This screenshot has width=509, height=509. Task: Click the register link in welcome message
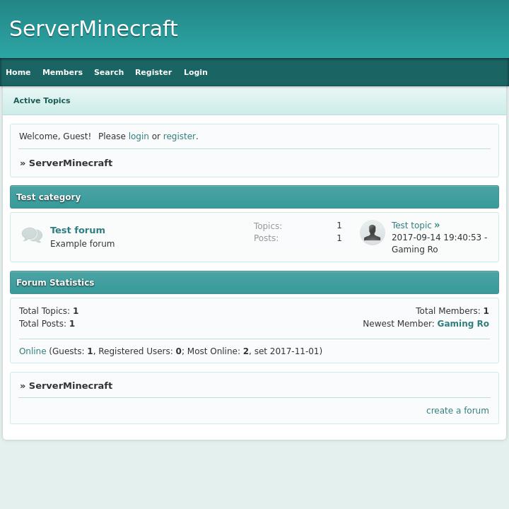tap(180, 136)
